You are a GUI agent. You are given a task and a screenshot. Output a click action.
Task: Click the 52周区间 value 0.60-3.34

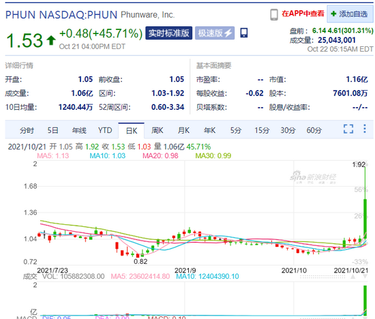[168, 108]
